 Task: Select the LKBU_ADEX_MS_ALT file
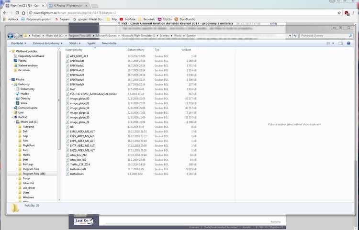pos(80,131)
